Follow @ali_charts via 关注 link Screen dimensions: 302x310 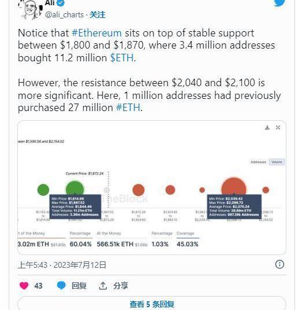click(98, 15)
